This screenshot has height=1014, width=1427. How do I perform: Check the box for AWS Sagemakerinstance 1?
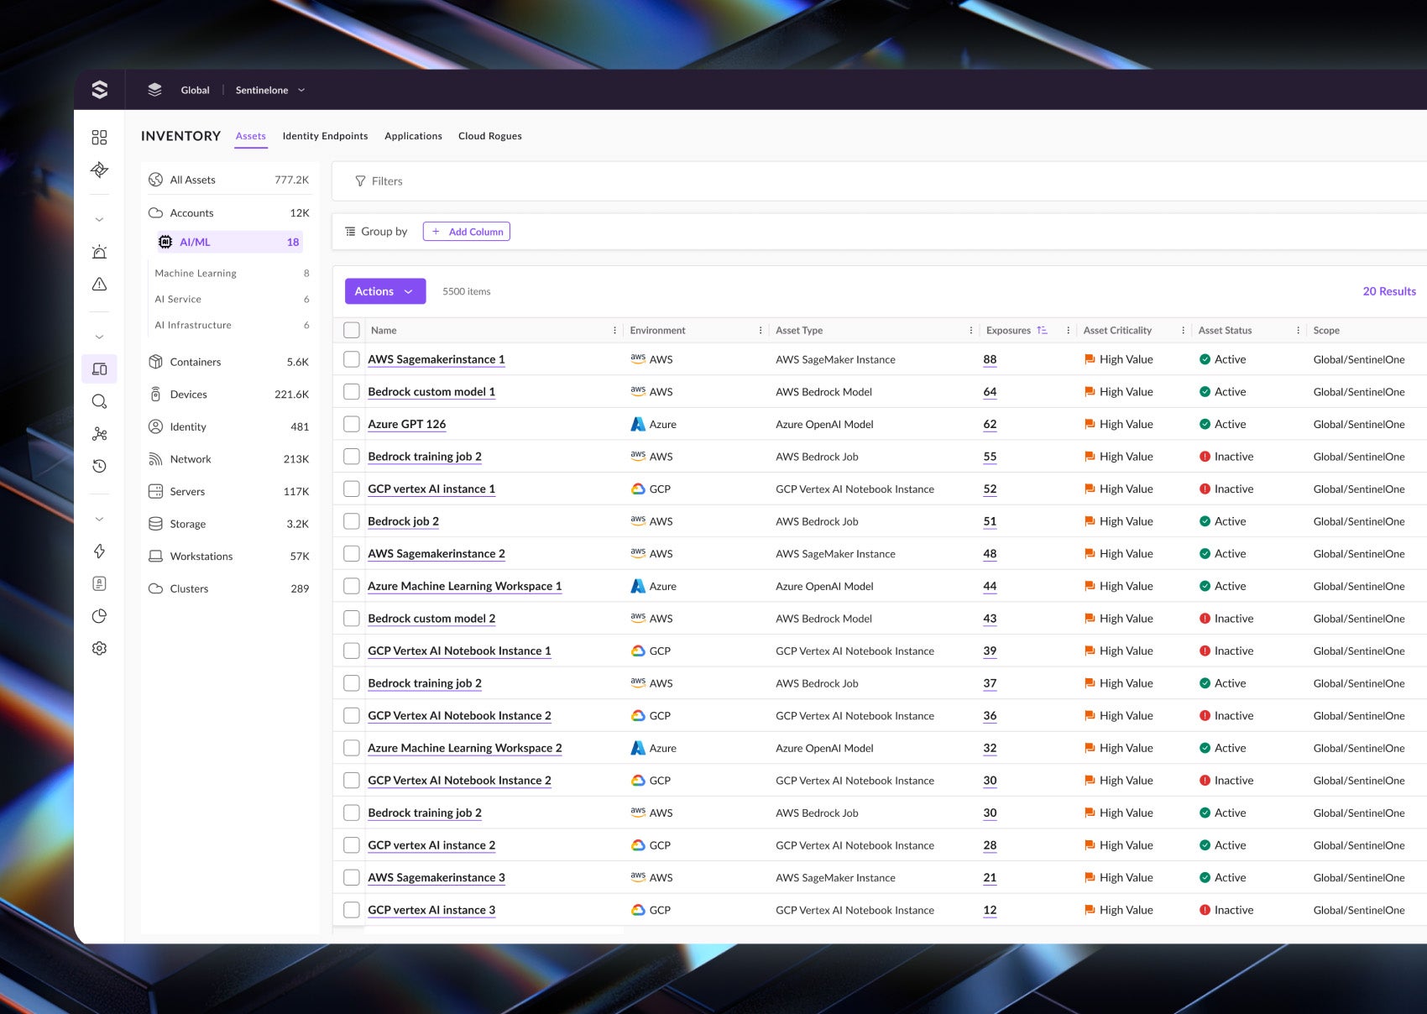pos(352,359)
